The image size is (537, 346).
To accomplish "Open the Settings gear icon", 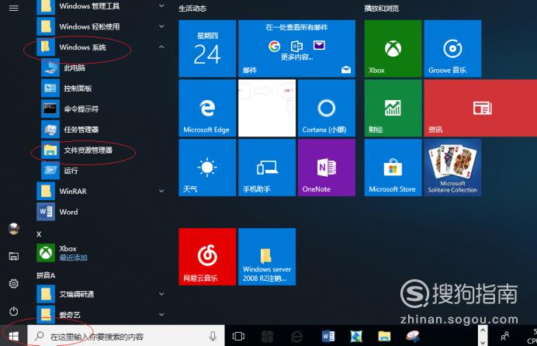I will pos(14,283).
